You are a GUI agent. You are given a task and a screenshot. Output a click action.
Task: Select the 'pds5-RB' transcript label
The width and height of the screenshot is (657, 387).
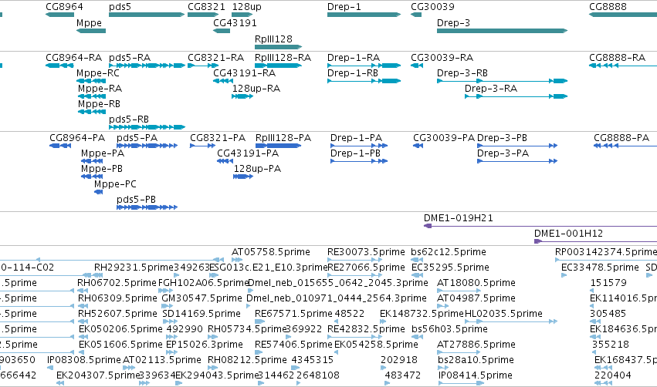[129, 119]
